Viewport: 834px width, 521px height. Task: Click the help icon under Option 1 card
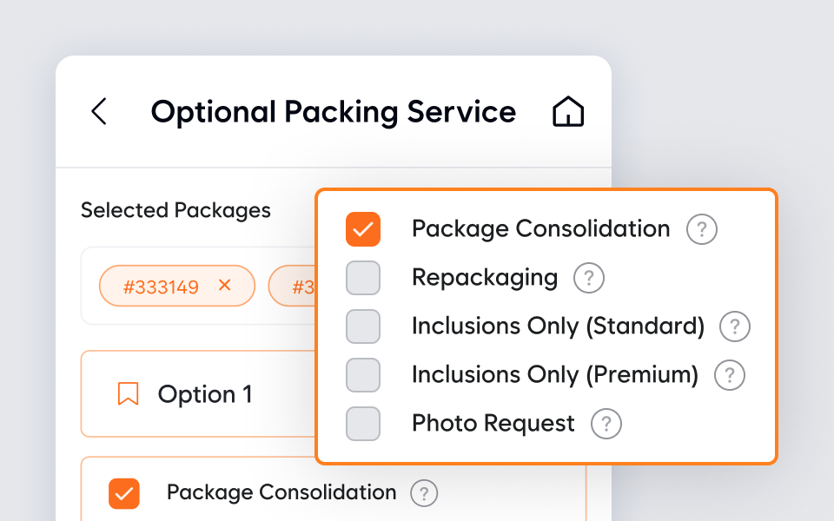(x=424, y=494)
